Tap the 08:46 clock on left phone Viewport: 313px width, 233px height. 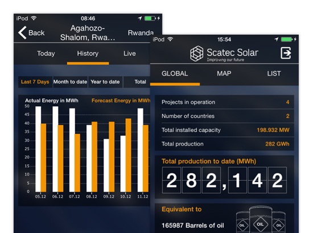[x=88, y=18]
